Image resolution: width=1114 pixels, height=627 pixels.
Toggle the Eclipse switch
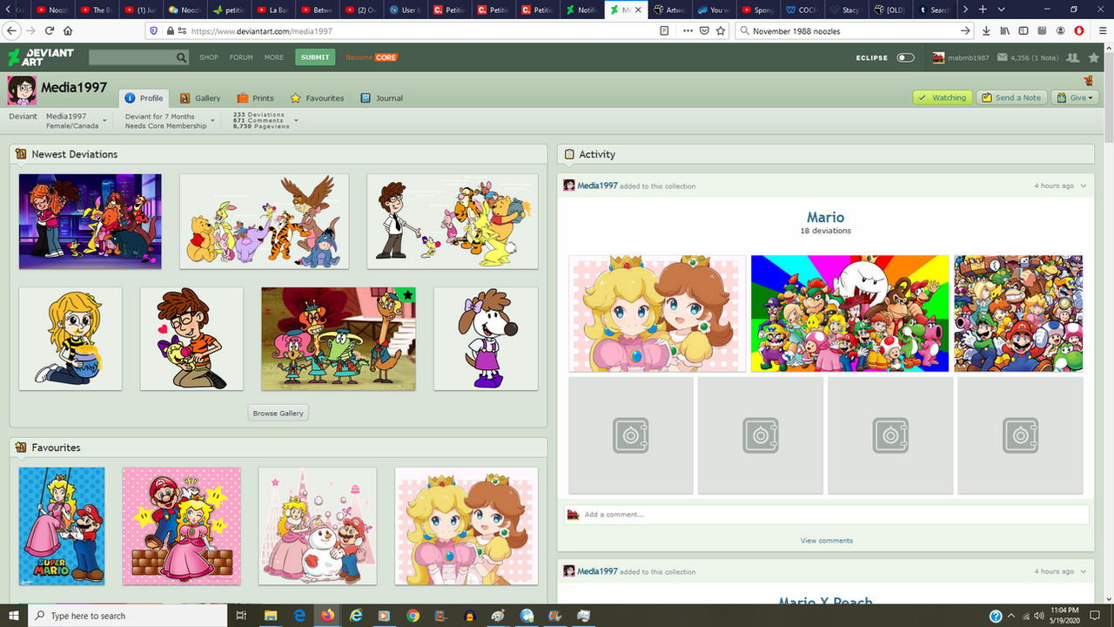tap(906, 57)
